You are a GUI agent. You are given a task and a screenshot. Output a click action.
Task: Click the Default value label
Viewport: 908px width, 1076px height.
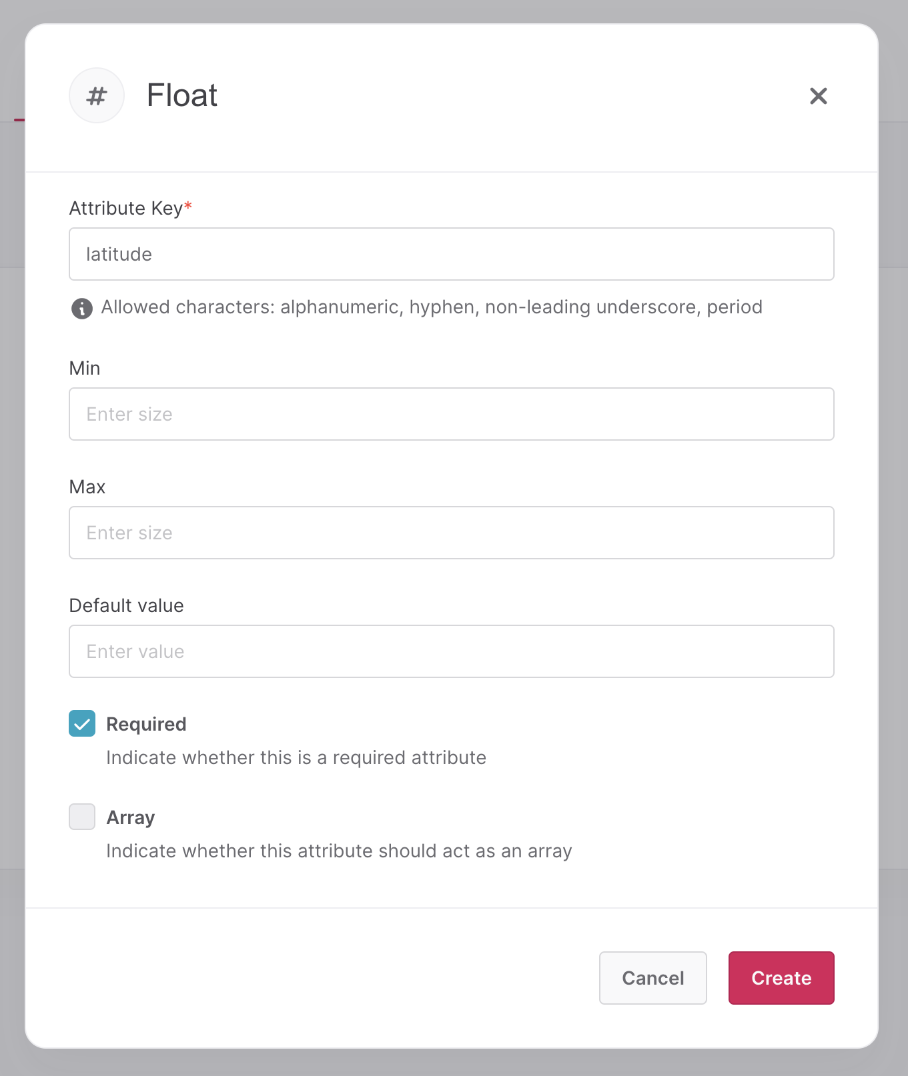point(126,606)
